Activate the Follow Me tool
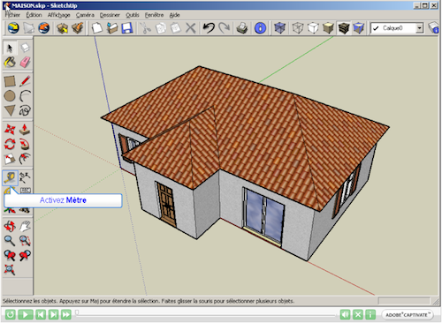Viewport: 442px width, 323px height. (25, 144)
